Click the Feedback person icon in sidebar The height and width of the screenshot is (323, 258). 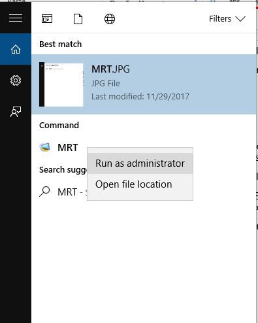click(x=16, y=112)
